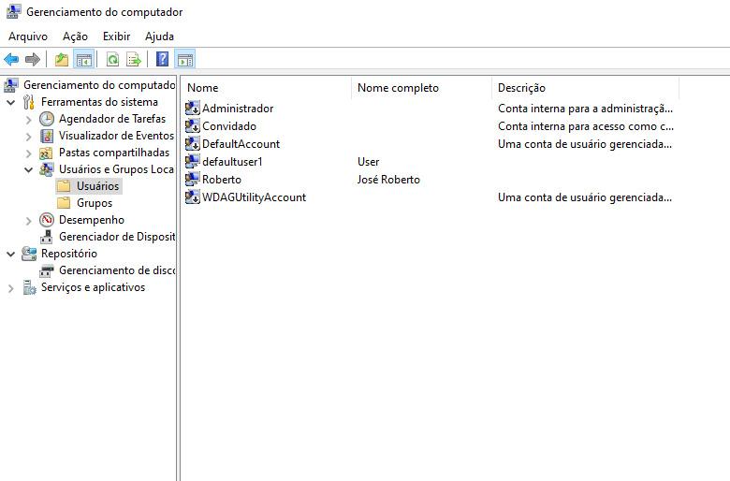The height and width of the screenshot is (481, 730).
Task: Click the Serviços e aplicativos icon
Action: pos(29,287)
